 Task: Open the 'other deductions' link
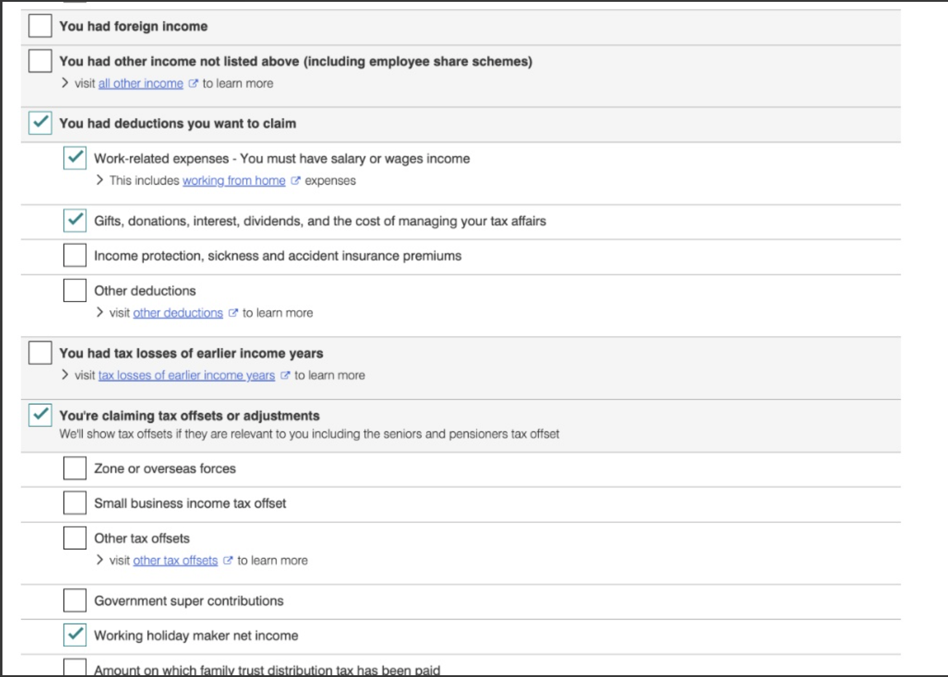178,313
